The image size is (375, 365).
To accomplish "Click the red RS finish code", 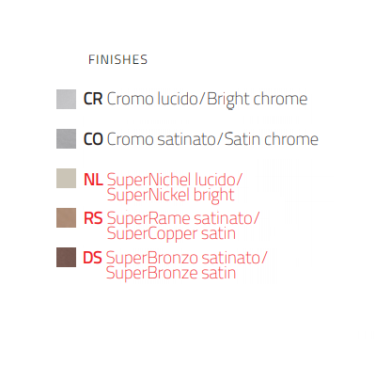I will coord(93,218).
